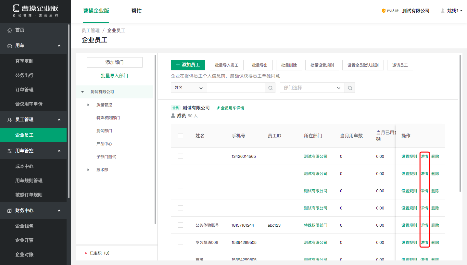Check the box for 公务体验账号 row
Image resolution: width=467 pixels, height=265 pixels.
(x=181, y=225)
